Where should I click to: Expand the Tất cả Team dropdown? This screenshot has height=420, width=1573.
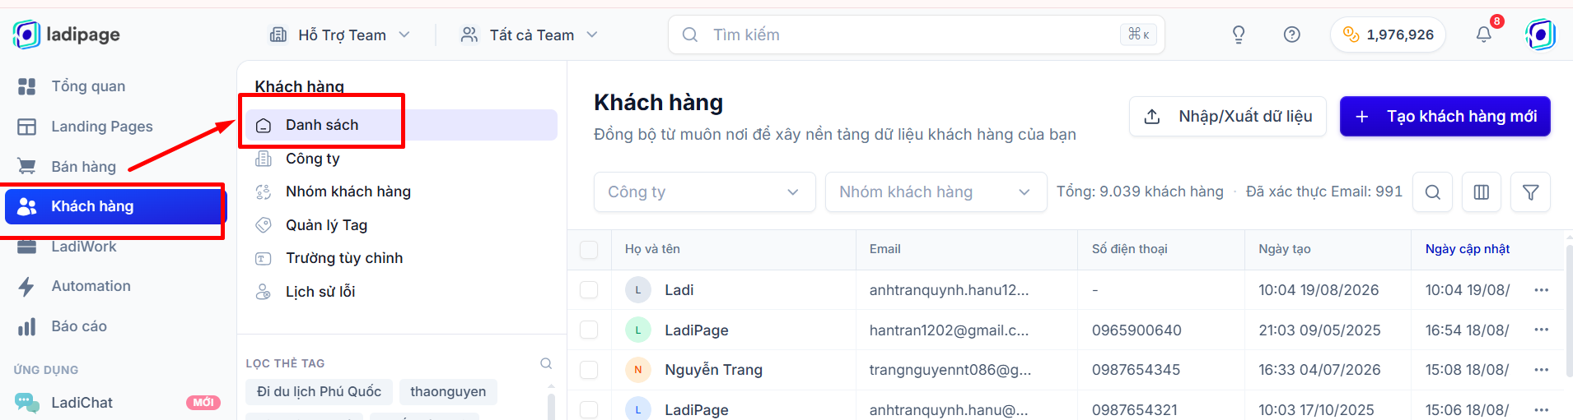point(529,35)
